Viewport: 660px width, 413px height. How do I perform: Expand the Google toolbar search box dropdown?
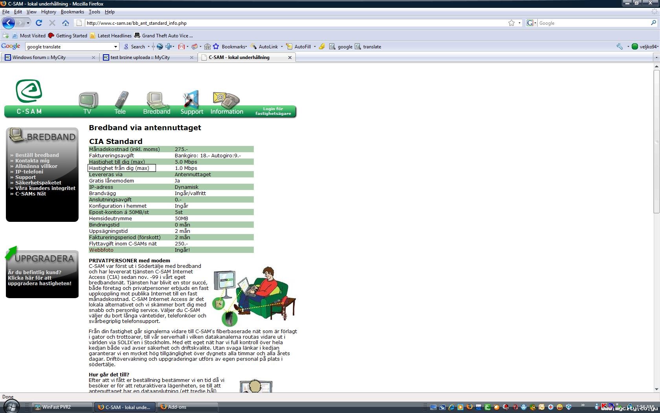click(115, 46)
